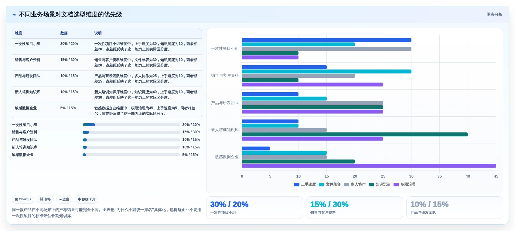Click the teal 文件兼容 bar for 销售与客户资料
This screenshot has width=515, height=231.
pos(327,72)
